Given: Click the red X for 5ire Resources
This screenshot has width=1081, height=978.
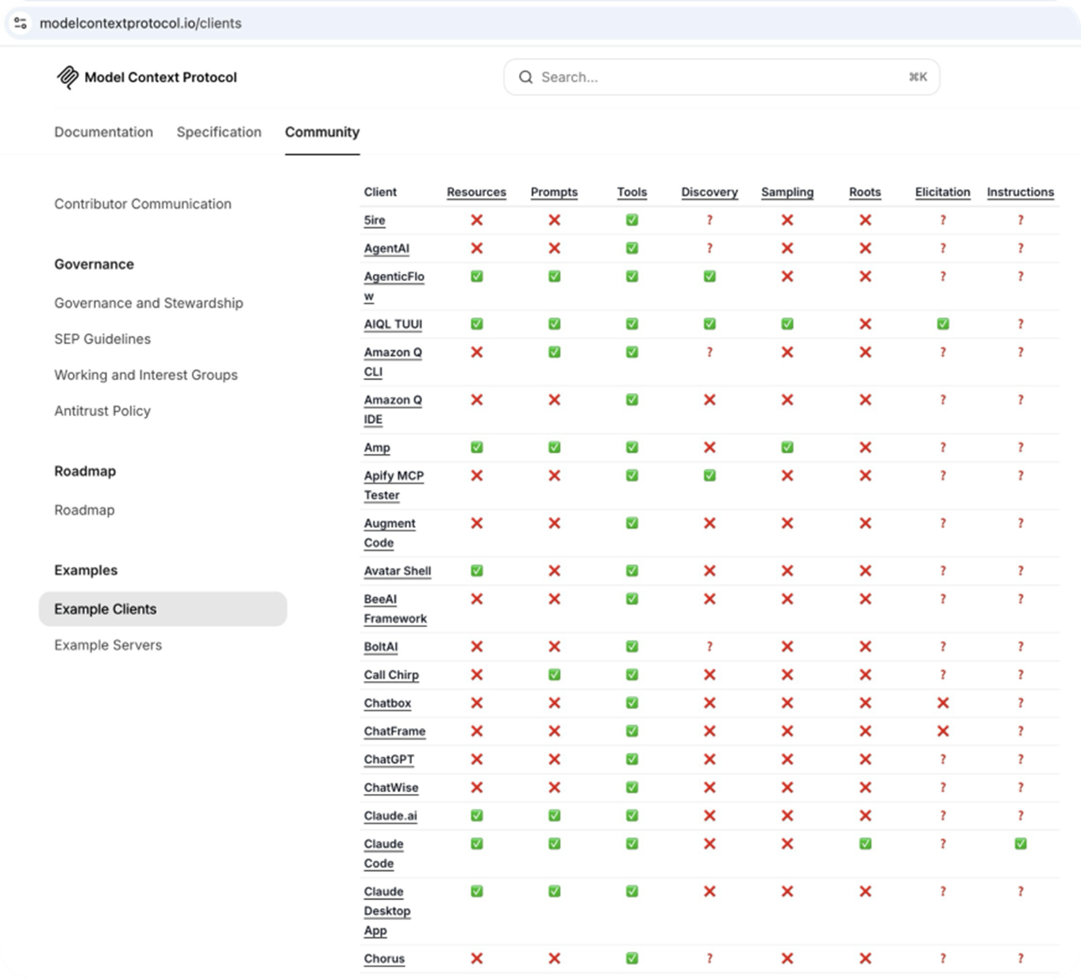Looking at the screenshot, I should pos(476,220).
